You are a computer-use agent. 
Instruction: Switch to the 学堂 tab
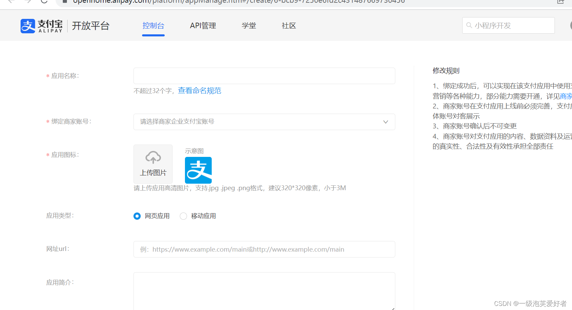pyautogui.click(x=249, y=25)
